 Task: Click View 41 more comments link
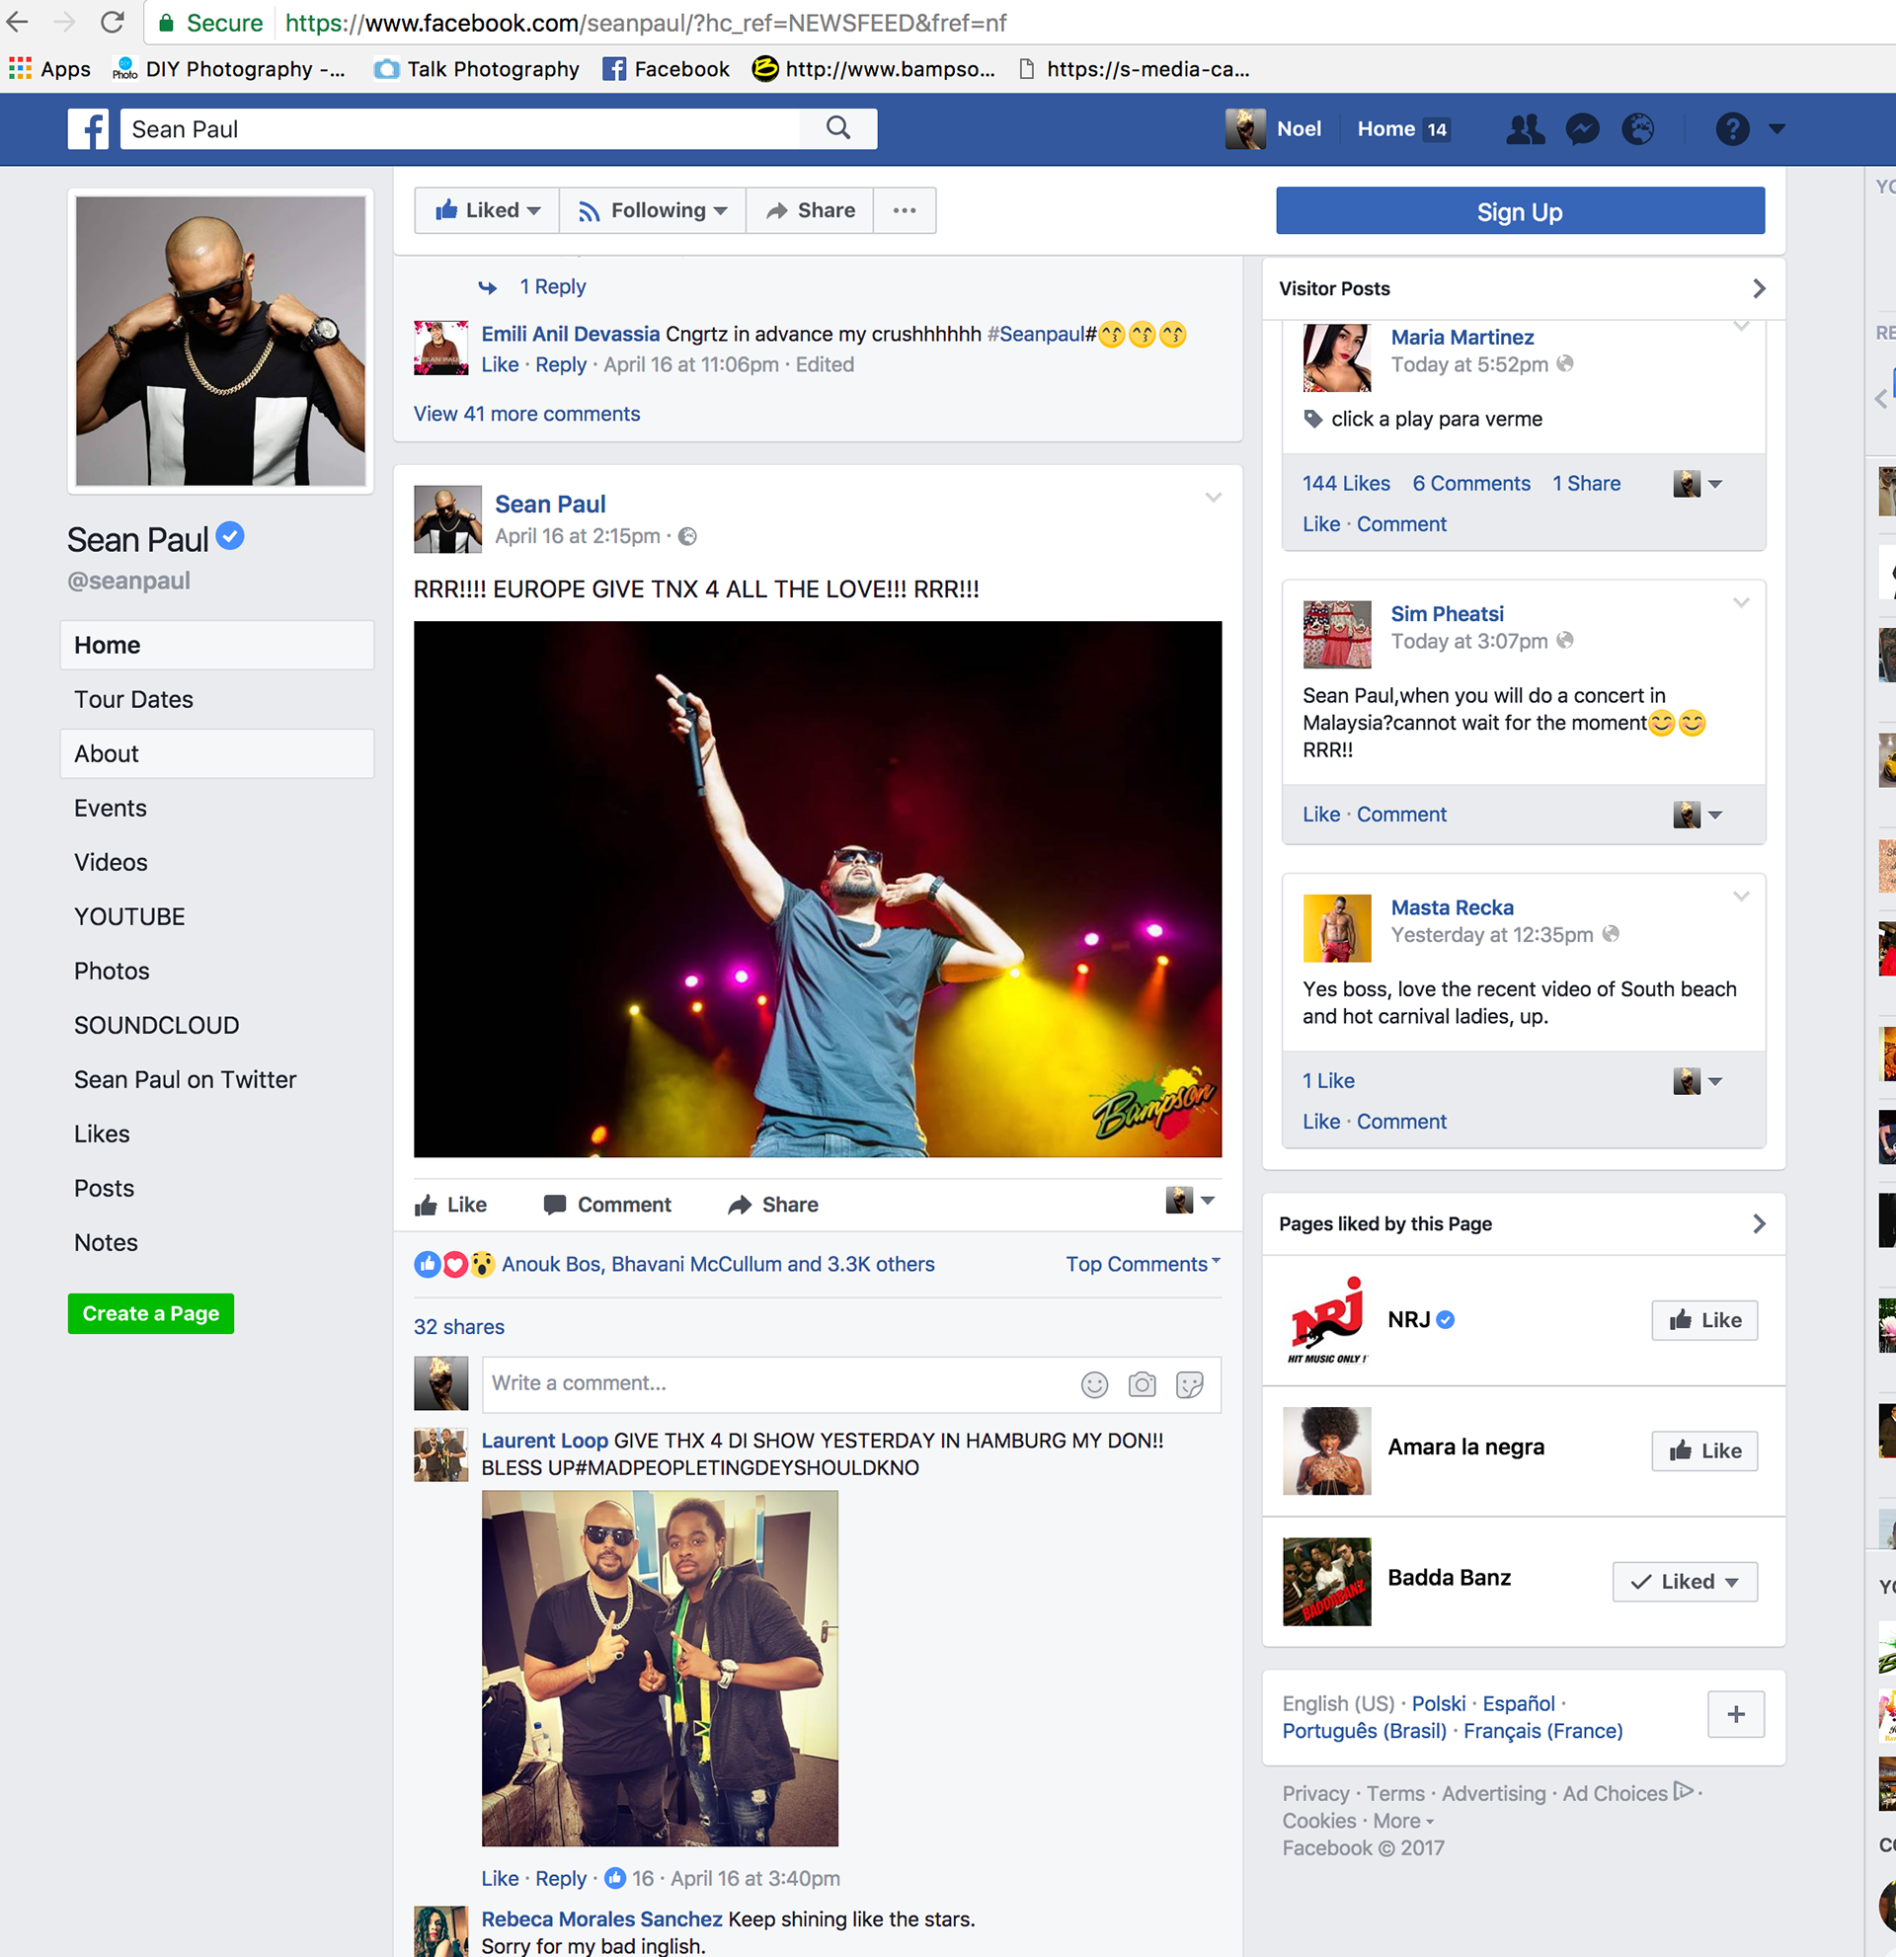click(x=526, y=414)
